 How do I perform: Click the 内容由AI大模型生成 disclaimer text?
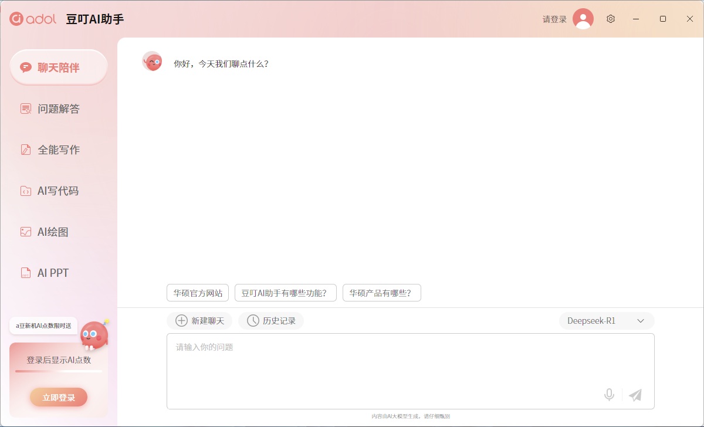point(411,416)
